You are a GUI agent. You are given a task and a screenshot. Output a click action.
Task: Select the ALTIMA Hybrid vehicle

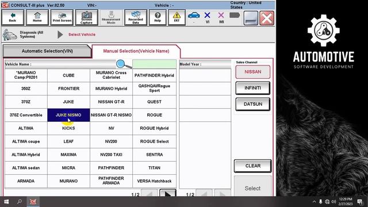coord(26,155)
